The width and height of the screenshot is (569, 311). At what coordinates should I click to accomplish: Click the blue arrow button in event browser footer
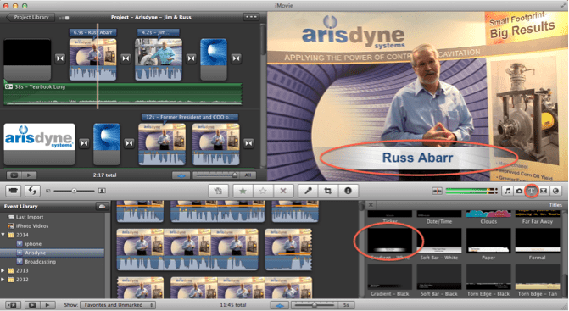(x=280, y=305)
